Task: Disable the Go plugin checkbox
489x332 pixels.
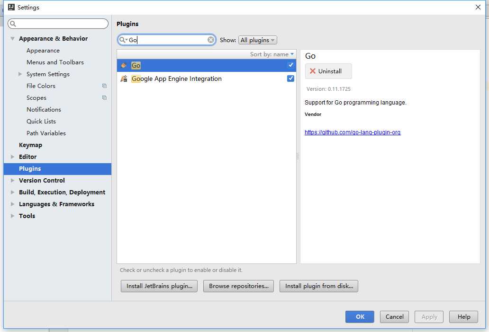Action: tap(290, 65)
